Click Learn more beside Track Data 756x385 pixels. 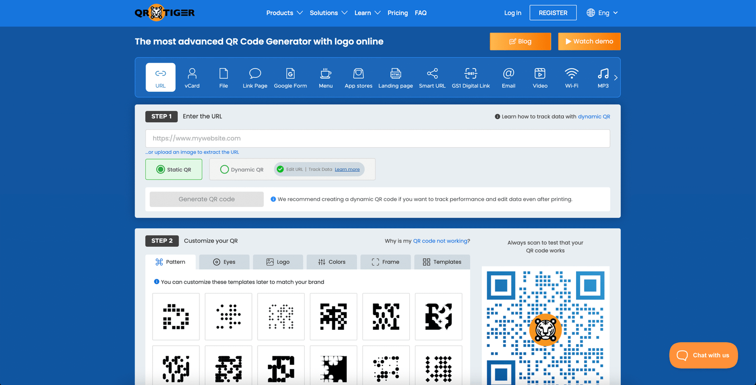click(347, 169)
